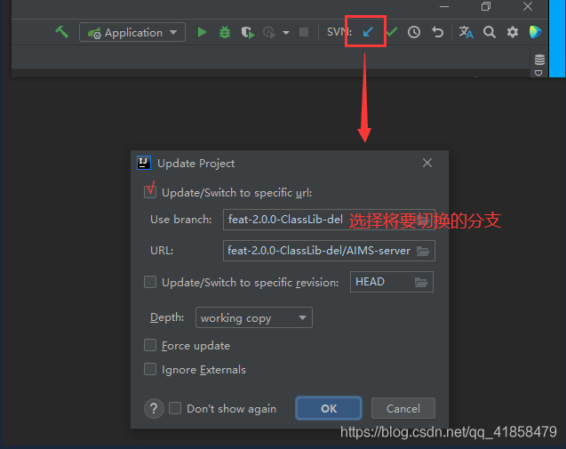Open the Application run configuration dropdown

pos(132,33)
